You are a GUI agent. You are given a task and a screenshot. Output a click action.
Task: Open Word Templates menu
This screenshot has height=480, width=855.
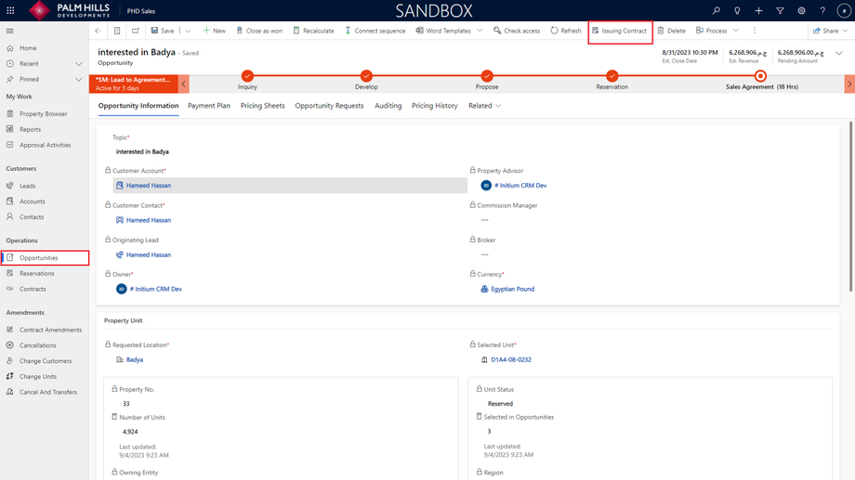pyautogui.click(x=448, y=31)
